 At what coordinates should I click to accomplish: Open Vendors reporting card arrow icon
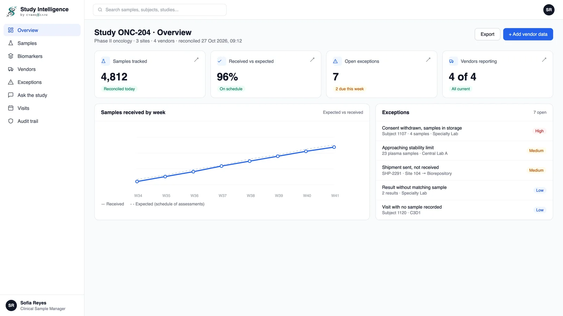544,60
